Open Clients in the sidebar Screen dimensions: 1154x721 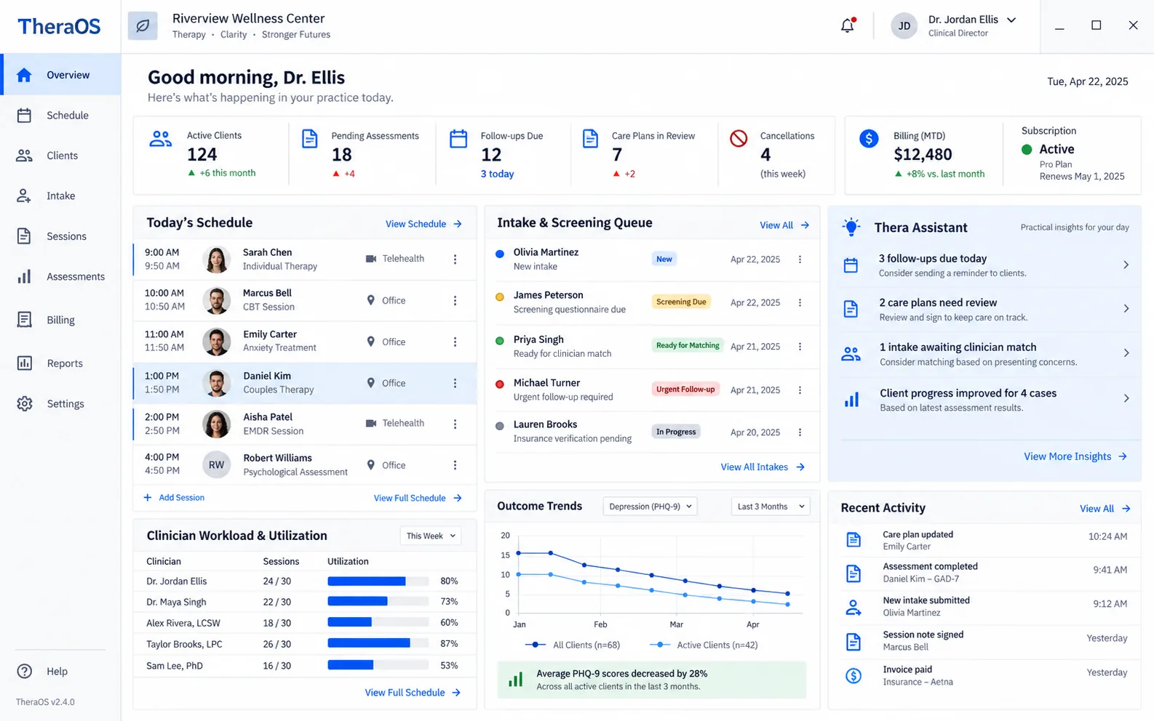click(x=60, y=156)
